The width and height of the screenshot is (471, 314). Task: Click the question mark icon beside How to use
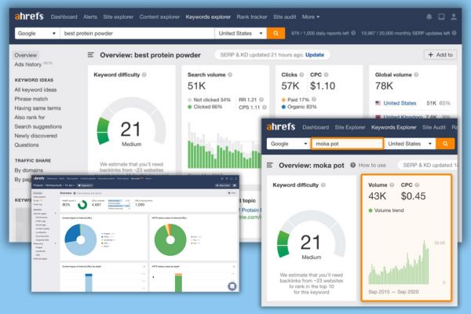click(353, 165)
